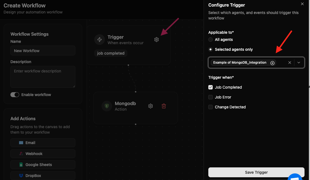
Task: Click the Mongodb shield icon
Action: coord(107,106)
